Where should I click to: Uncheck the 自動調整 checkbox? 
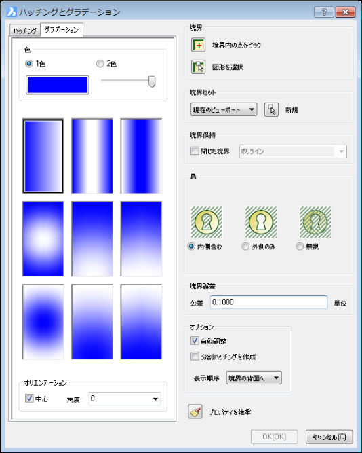195,341
